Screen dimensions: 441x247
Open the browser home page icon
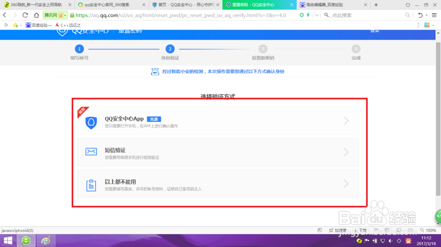(36, 15)
